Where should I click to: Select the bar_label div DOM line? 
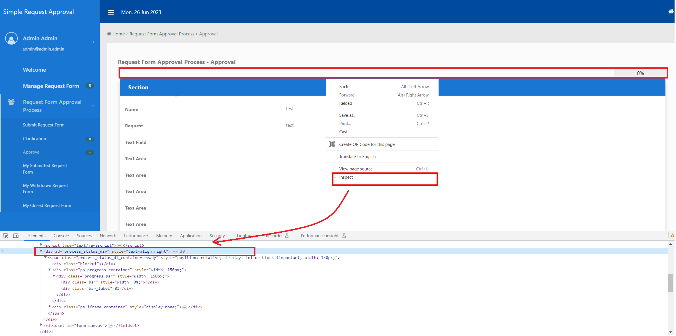(97, 289)
